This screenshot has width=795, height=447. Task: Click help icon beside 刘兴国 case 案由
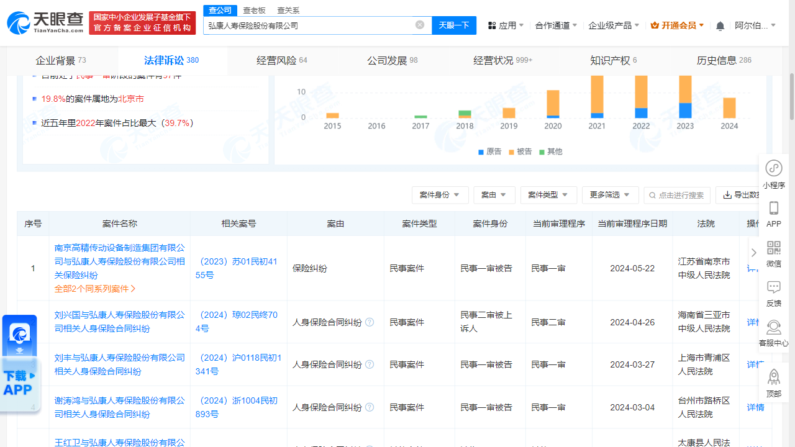pyautogui.click(x=370, y=322)
